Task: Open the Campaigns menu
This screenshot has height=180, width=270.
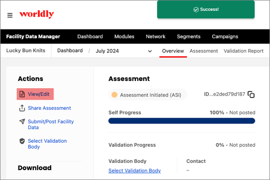Action: coord(225,36)
